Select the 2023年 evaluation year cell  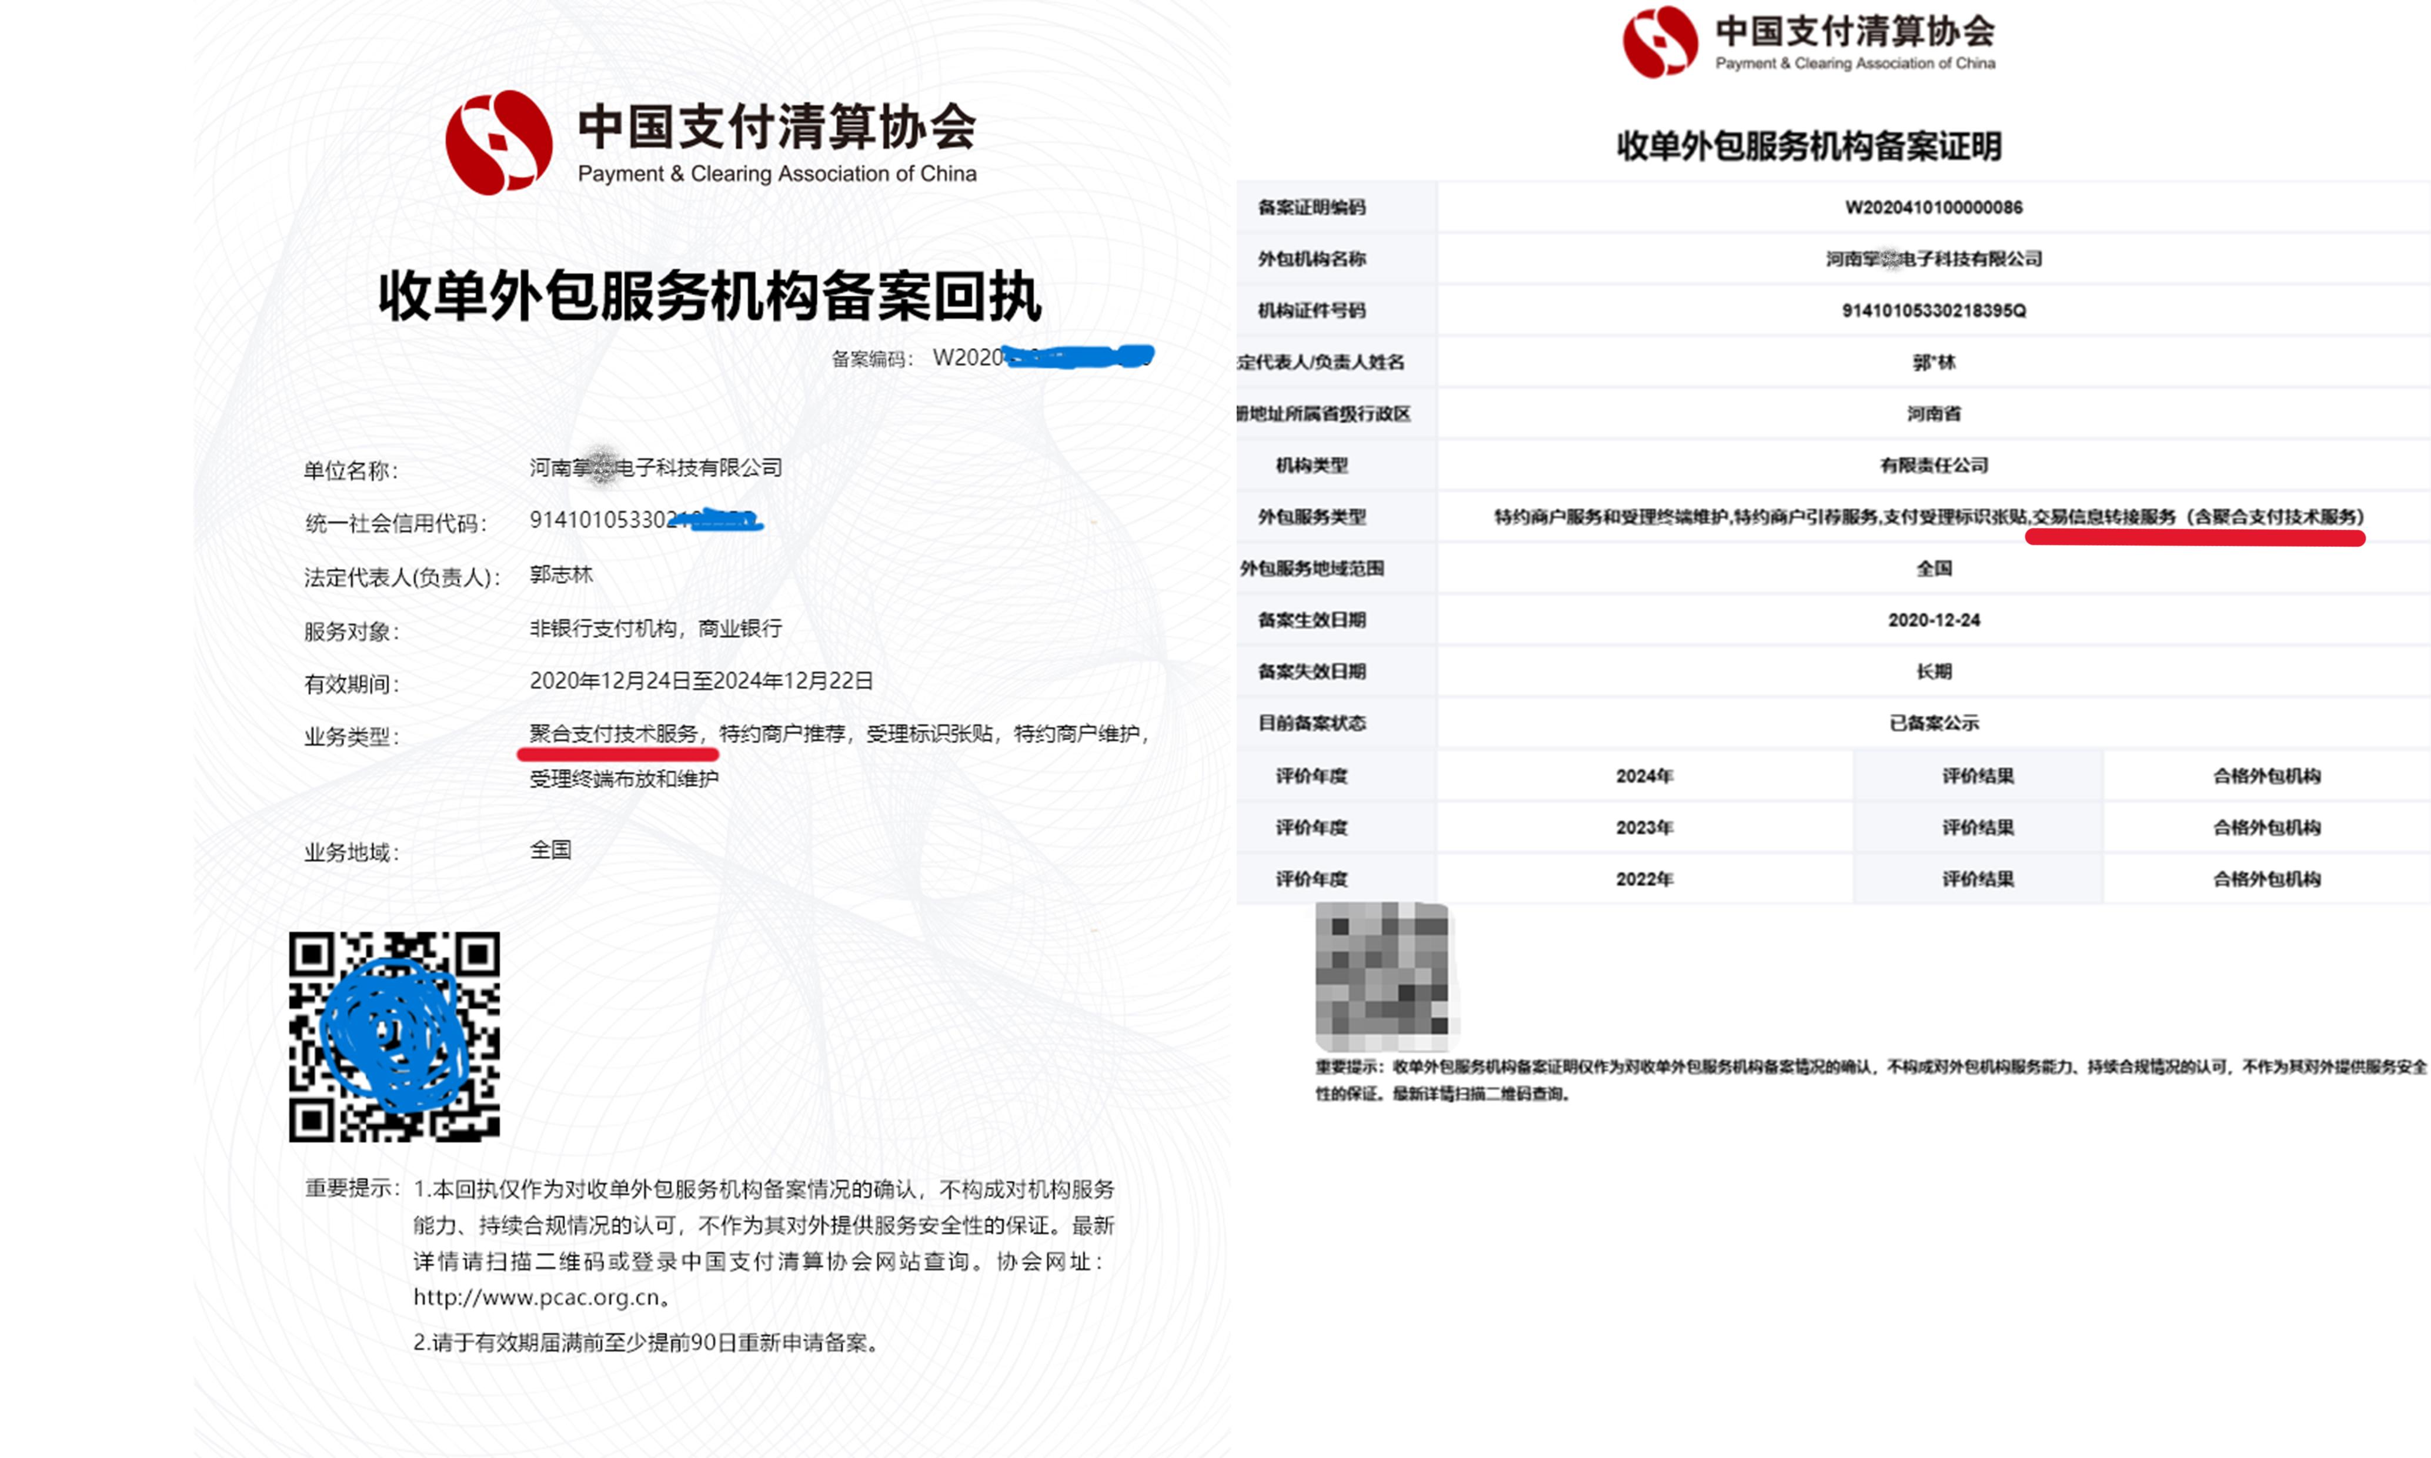pyautogui.click(x=1644, y=827)
